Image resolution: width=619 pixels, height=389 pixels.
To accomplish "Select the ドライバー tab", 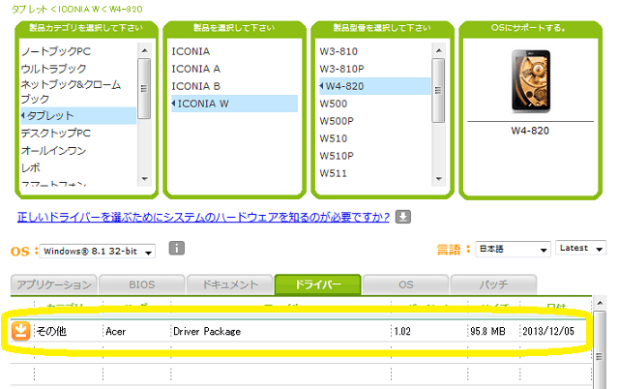I will [318, 284].
